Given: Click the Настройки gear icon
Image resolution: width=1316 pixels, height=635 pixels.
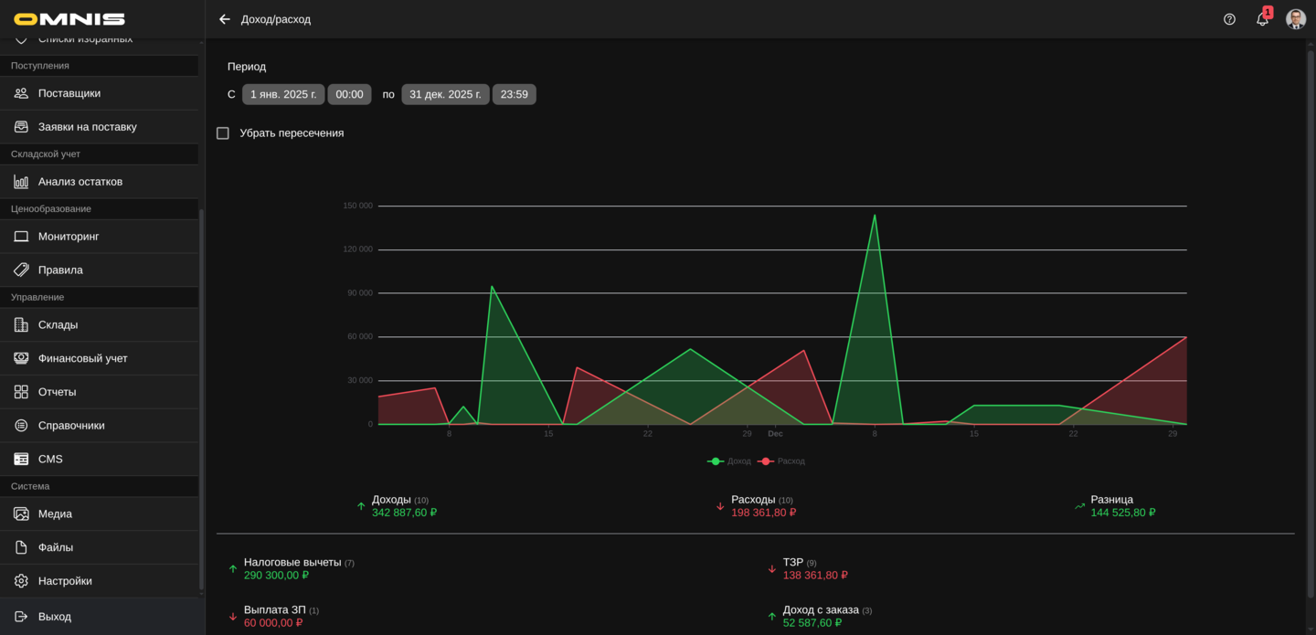Looking at the screenshot, I should coord(21,581).
